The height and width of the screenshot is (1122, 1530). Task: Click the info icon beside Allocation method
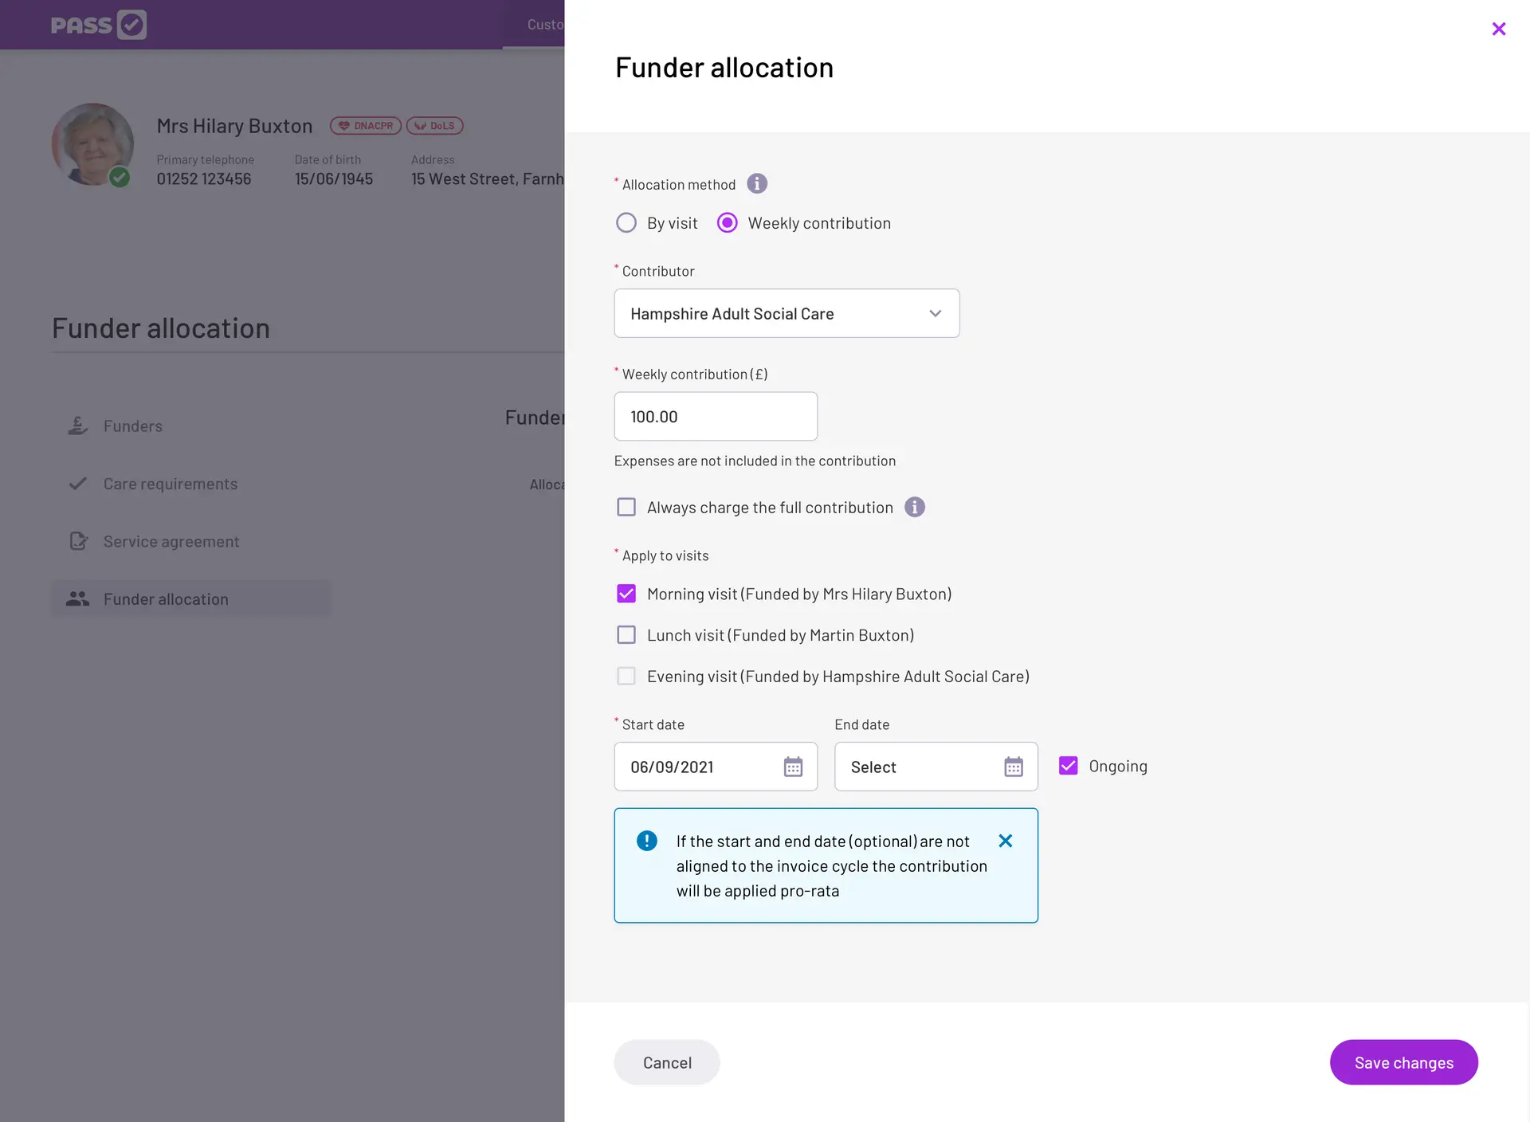click(x=757, y=184)
